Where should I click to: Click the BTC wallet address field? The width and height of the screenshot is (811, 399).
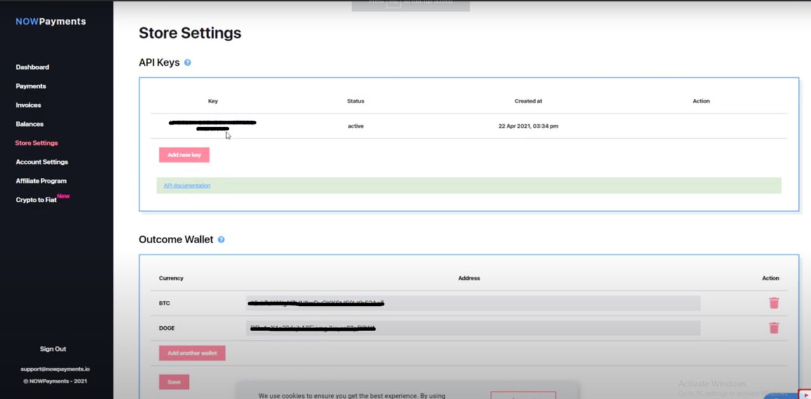pyautogui.click(x=473, y=303)
